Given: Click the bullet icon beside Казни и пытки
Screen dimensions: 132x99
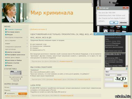Looking at the screenshot, I should coord(6,63).
